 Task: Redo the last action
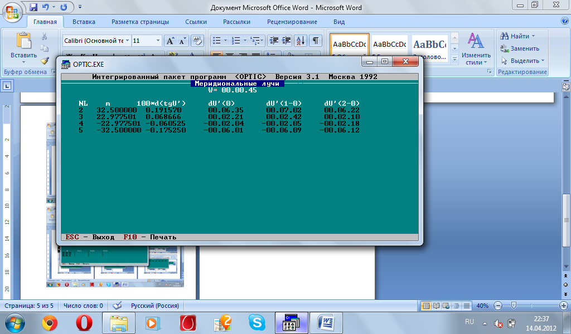[x=64, y=7]
